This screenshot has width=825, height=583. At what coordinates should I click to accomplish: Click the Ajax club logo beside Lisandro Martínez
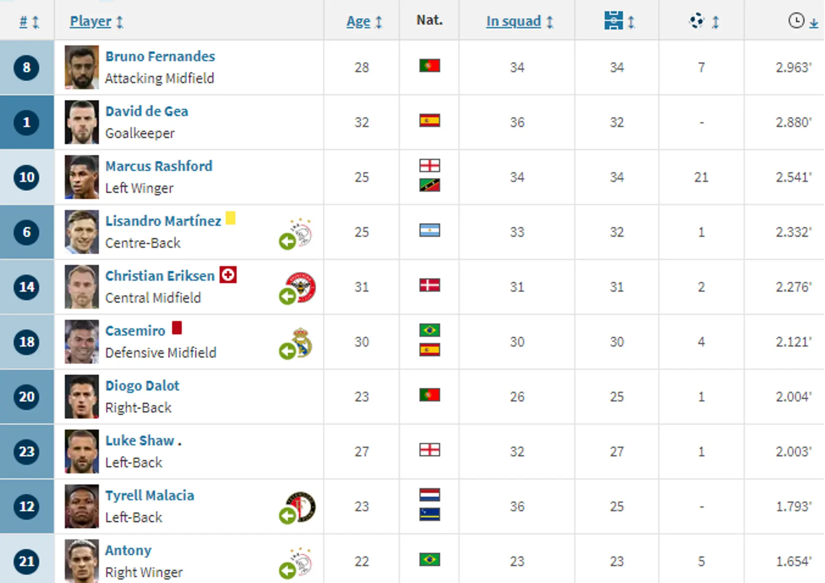click(302, 232)
